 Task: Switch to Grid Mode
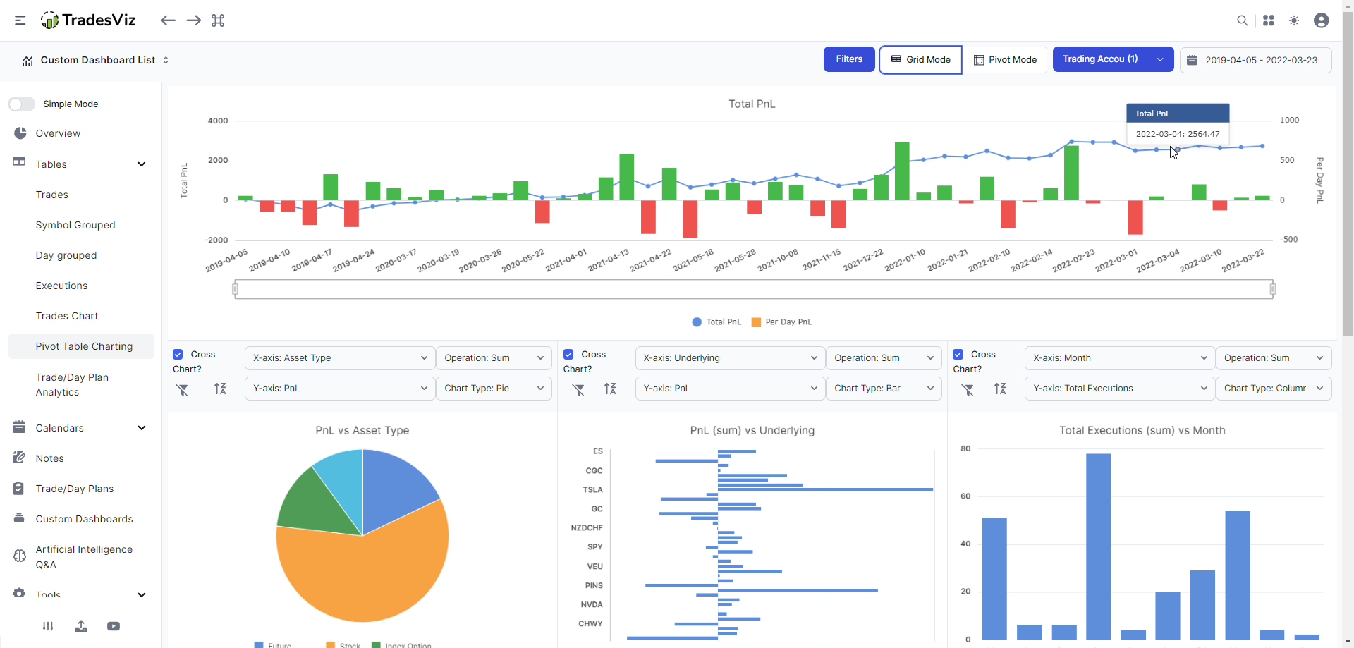point(920,59)
